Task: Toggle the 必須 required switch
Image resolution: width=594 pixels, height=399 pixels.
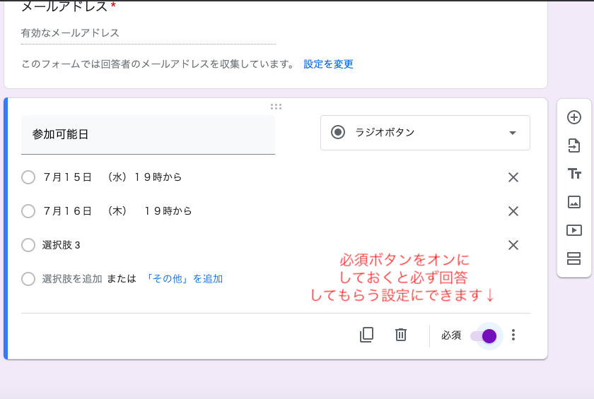Action: (484, 336)
